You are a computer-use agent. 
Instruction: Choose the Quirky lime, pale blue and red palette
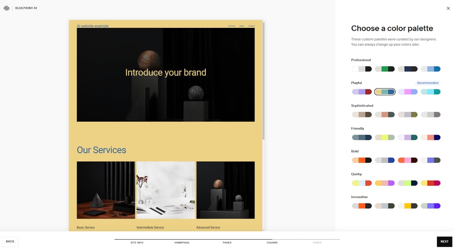click(x=362, y=183)
